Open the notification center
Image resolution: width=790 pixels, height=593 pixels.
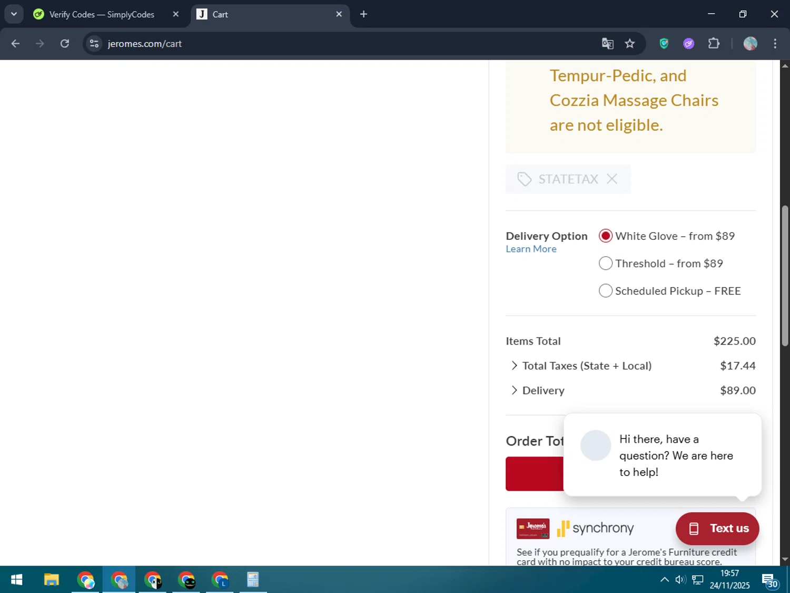pos(769,580)
